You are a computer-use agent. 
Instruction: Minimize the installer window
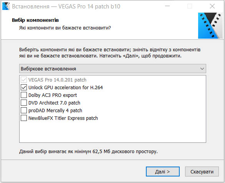pyautogui.click(x=167, y=6)
